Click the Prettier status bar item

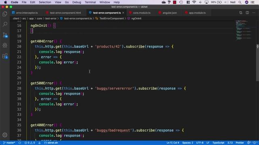240,143
